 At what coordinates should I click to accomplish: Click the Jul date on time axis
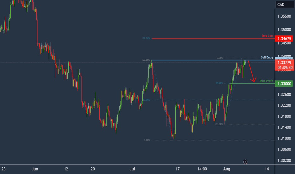point(132,169)
